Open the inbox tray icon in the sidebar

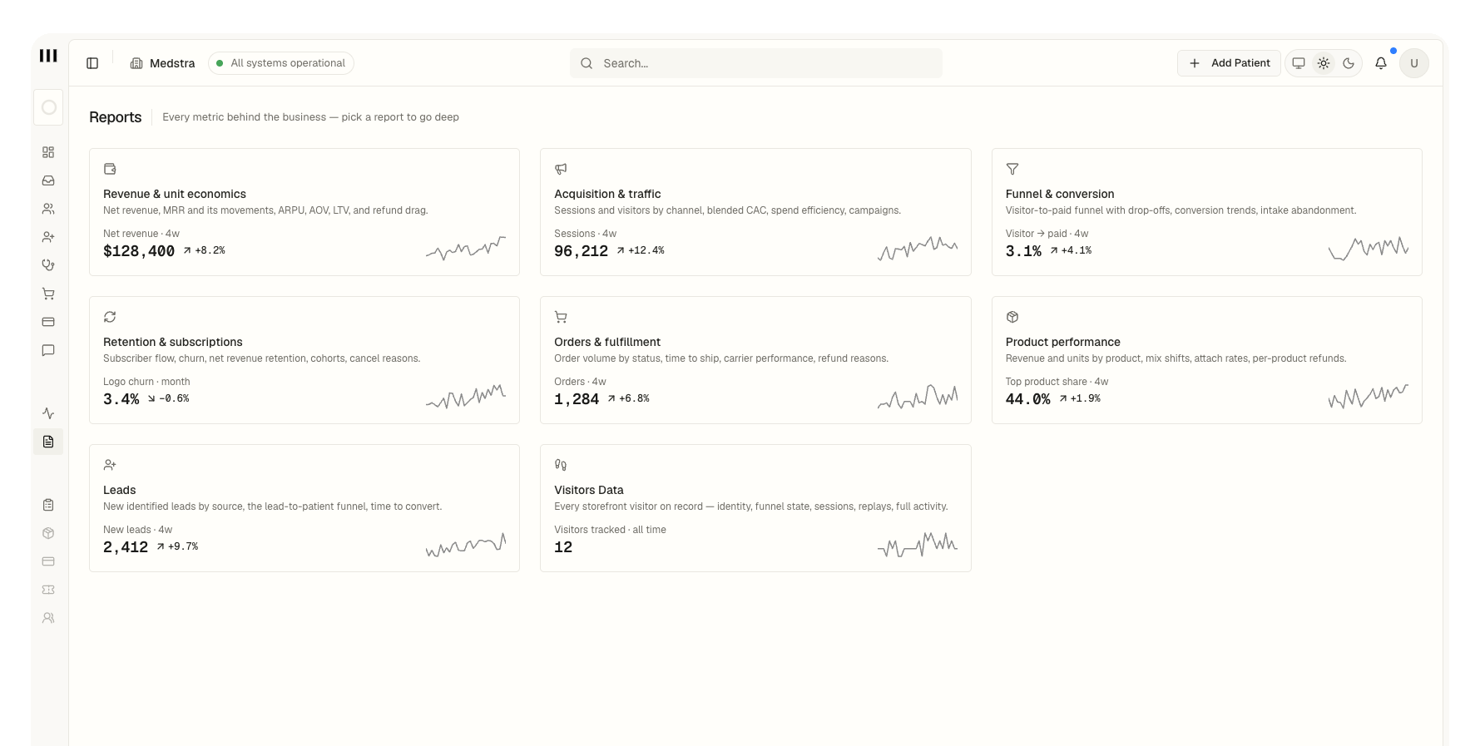48,180
